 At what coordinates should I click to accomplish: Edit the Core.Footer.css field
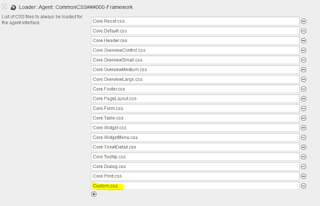[x=195, y=89]
